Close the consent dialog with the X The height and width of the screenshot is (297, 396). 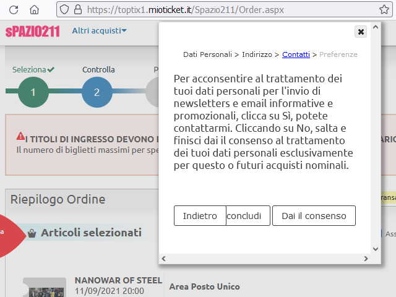pyautogui.click(x=361, y=32)
